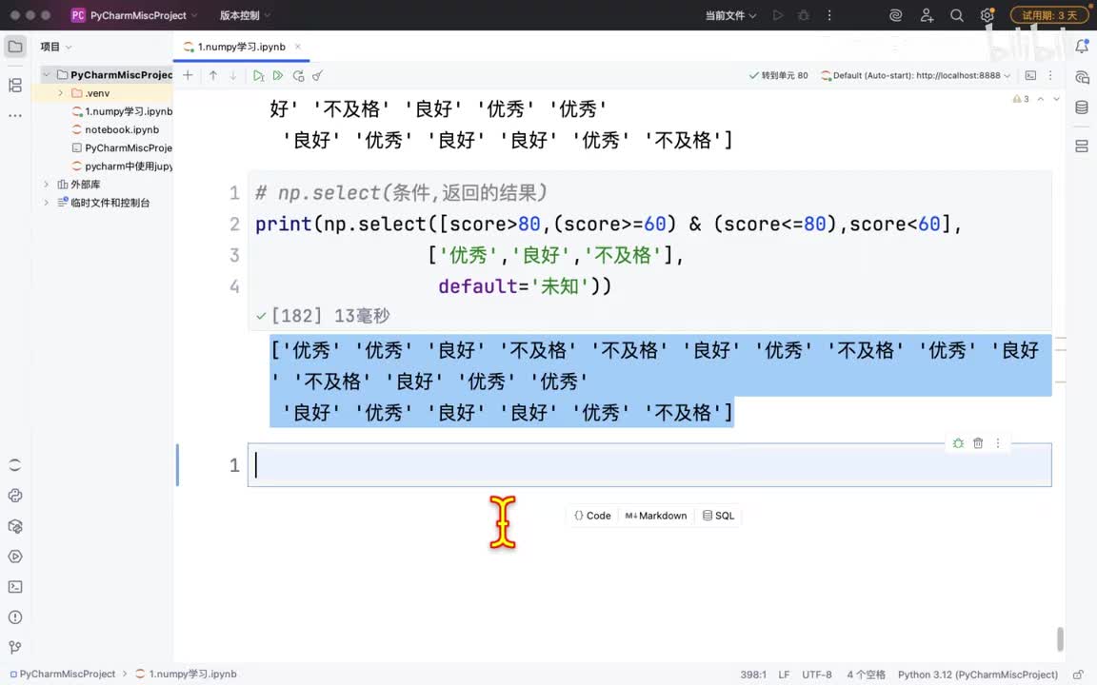Run cell and select below icon
The image size is (1097, 685).
[258, 75]
